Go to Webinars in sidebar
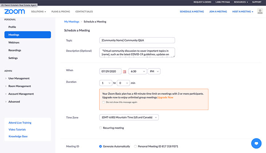Screen dimensions: 266x153 tap(15, 43)
